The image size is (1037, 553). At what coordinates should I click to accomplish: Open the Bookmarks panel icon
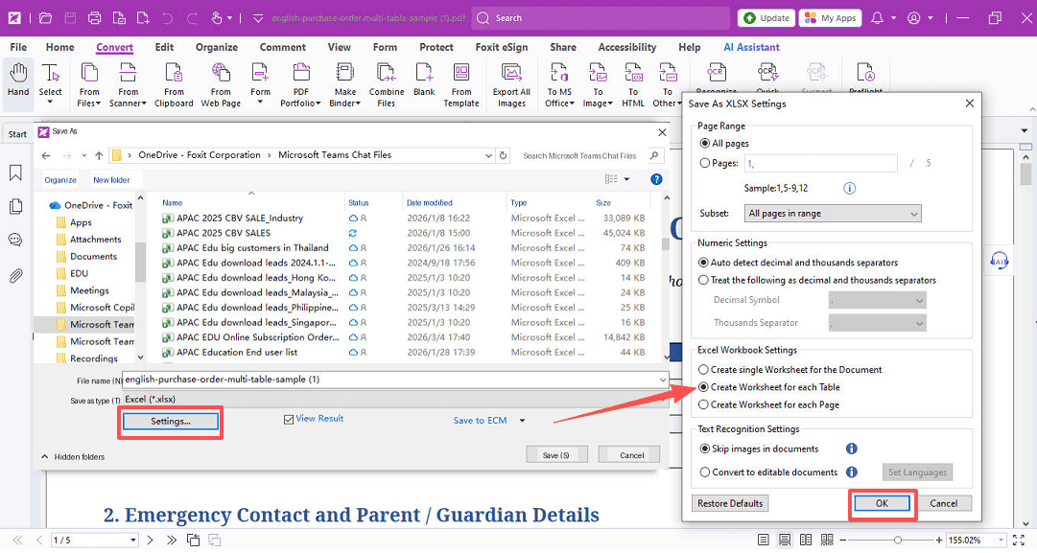(x=16, y=173)
